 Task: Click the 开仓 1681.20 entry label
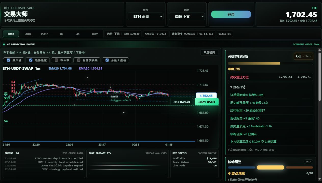click(181, 102)
